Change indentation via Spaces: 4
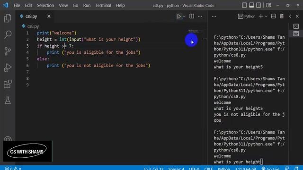Viewport: 303px width, 170px height. click(176, 169)
